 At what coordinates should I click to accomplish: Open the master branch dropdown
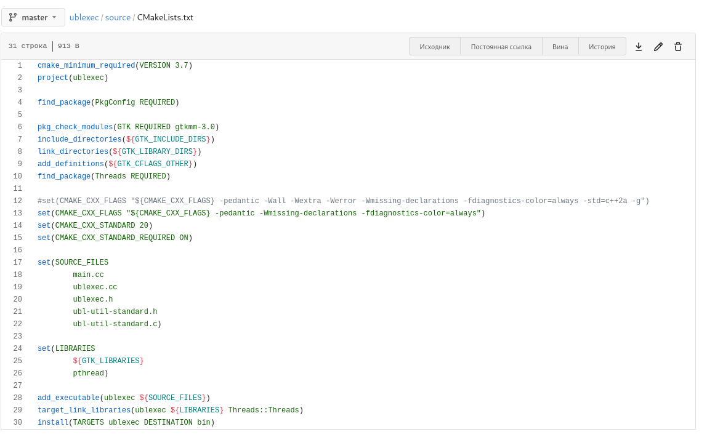tap(33, 17)
